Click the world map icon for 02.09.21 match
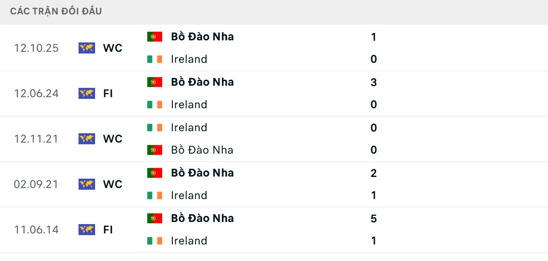 pyautogui.click(x=87, y=184)
